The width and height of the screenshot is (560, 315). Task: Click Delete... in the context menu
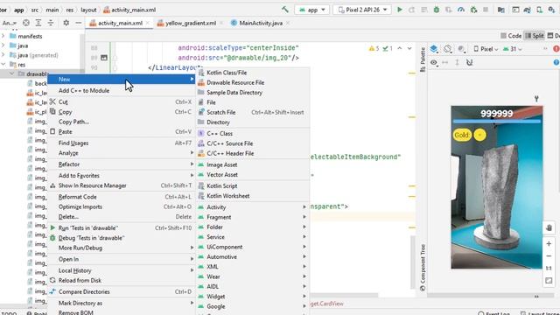coord(122,217)
